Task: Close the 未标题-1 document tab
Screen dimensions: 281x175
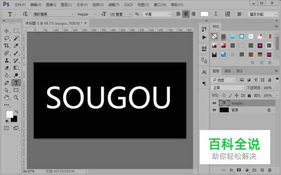Action: (x=85, y=23)
